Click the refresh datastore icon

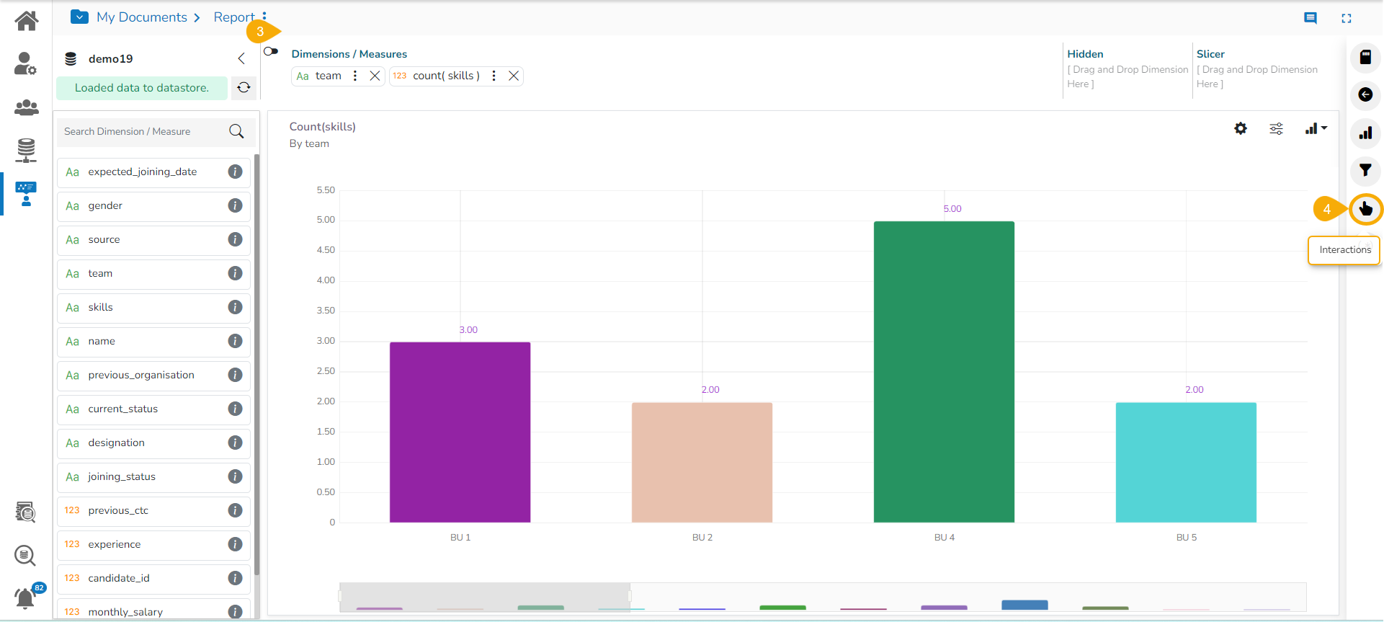click(x=244, y=87)
